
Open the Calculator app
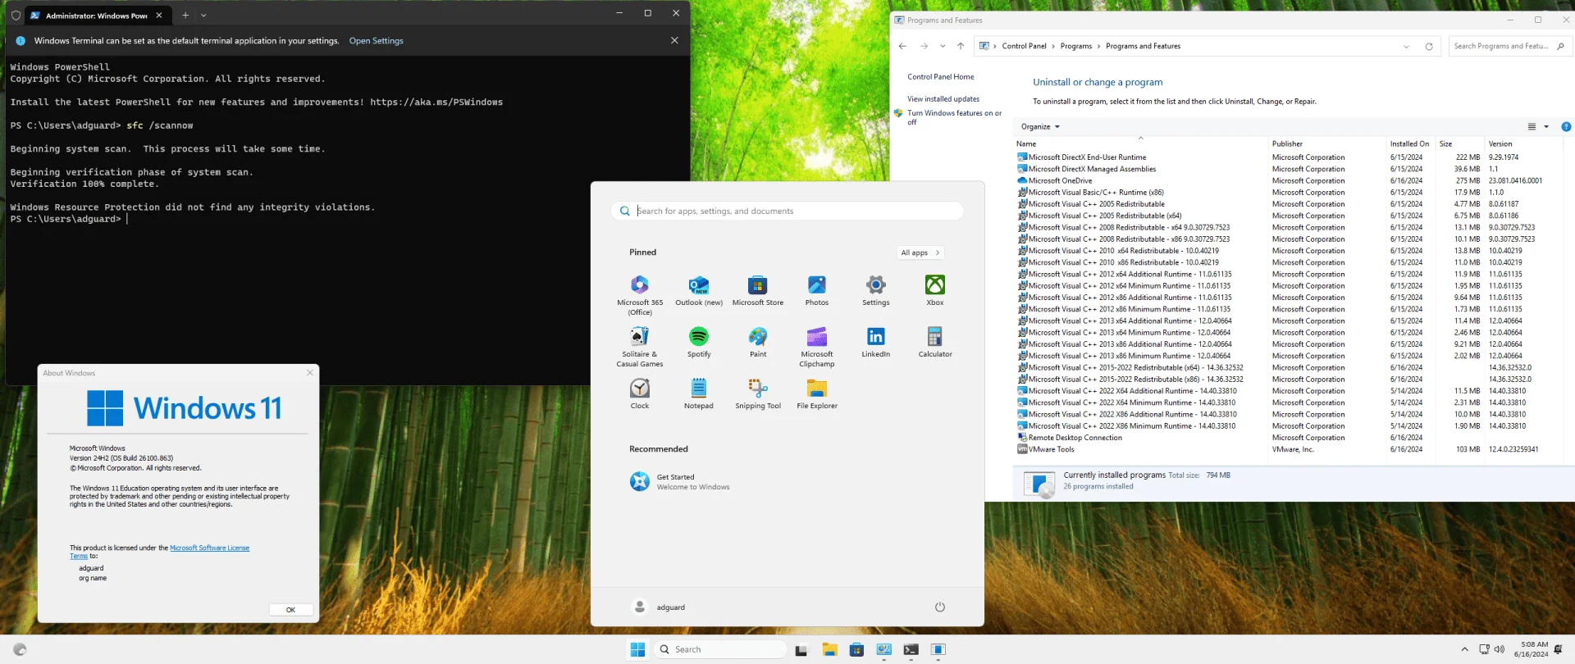pyautogui.click(x=935, y=343)
